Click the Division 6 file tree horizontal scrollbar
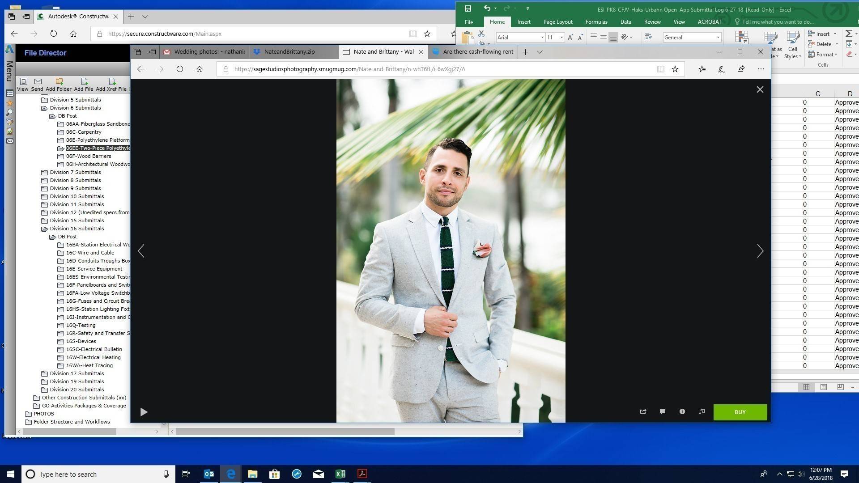The image size is (859, 483). [x=69, y=432]
